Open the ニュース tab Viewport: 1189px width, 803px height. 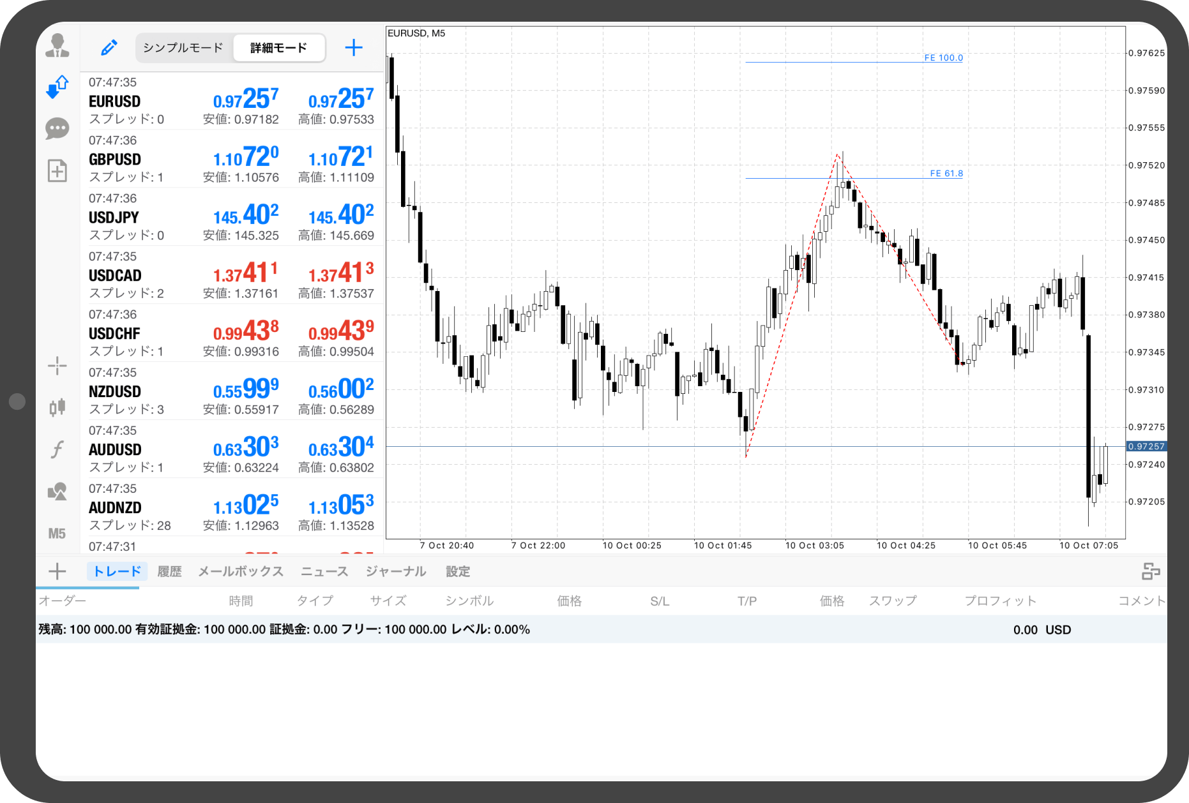(324, 571)
